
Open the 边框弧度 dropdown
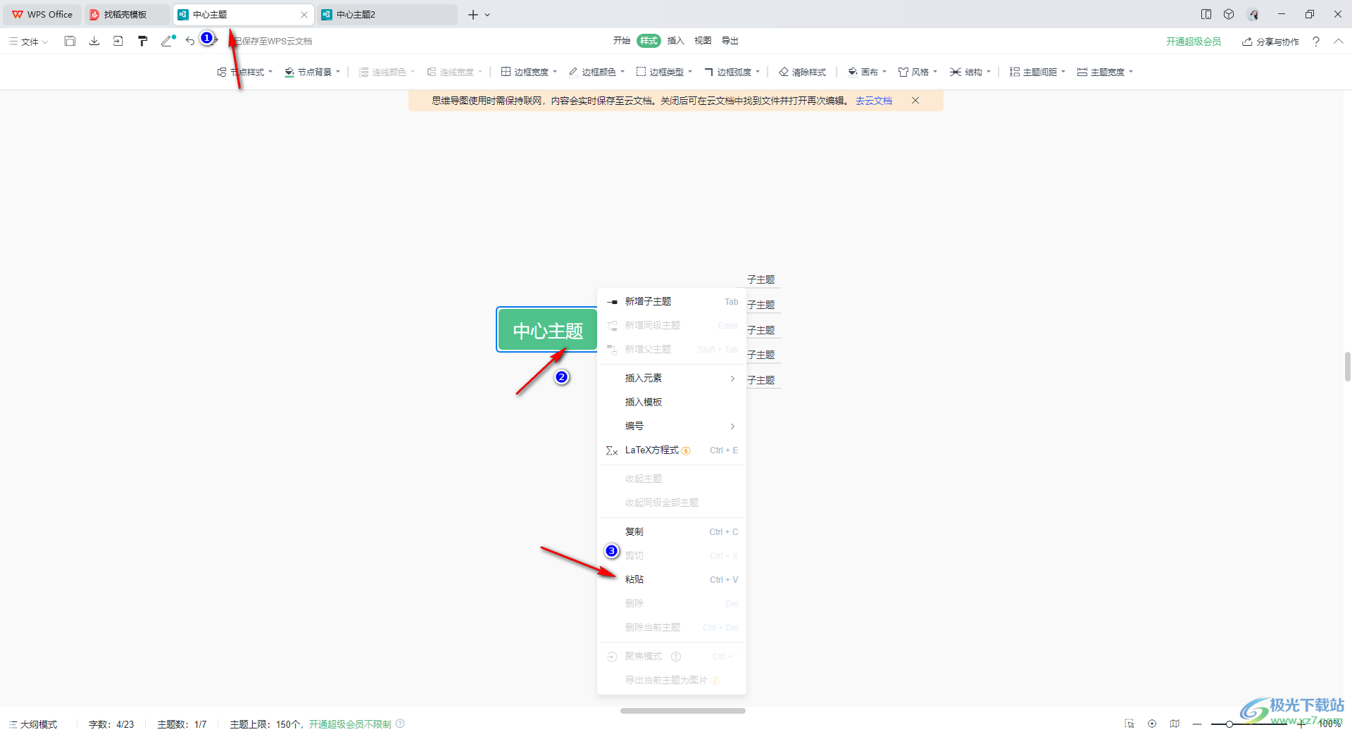732,72
